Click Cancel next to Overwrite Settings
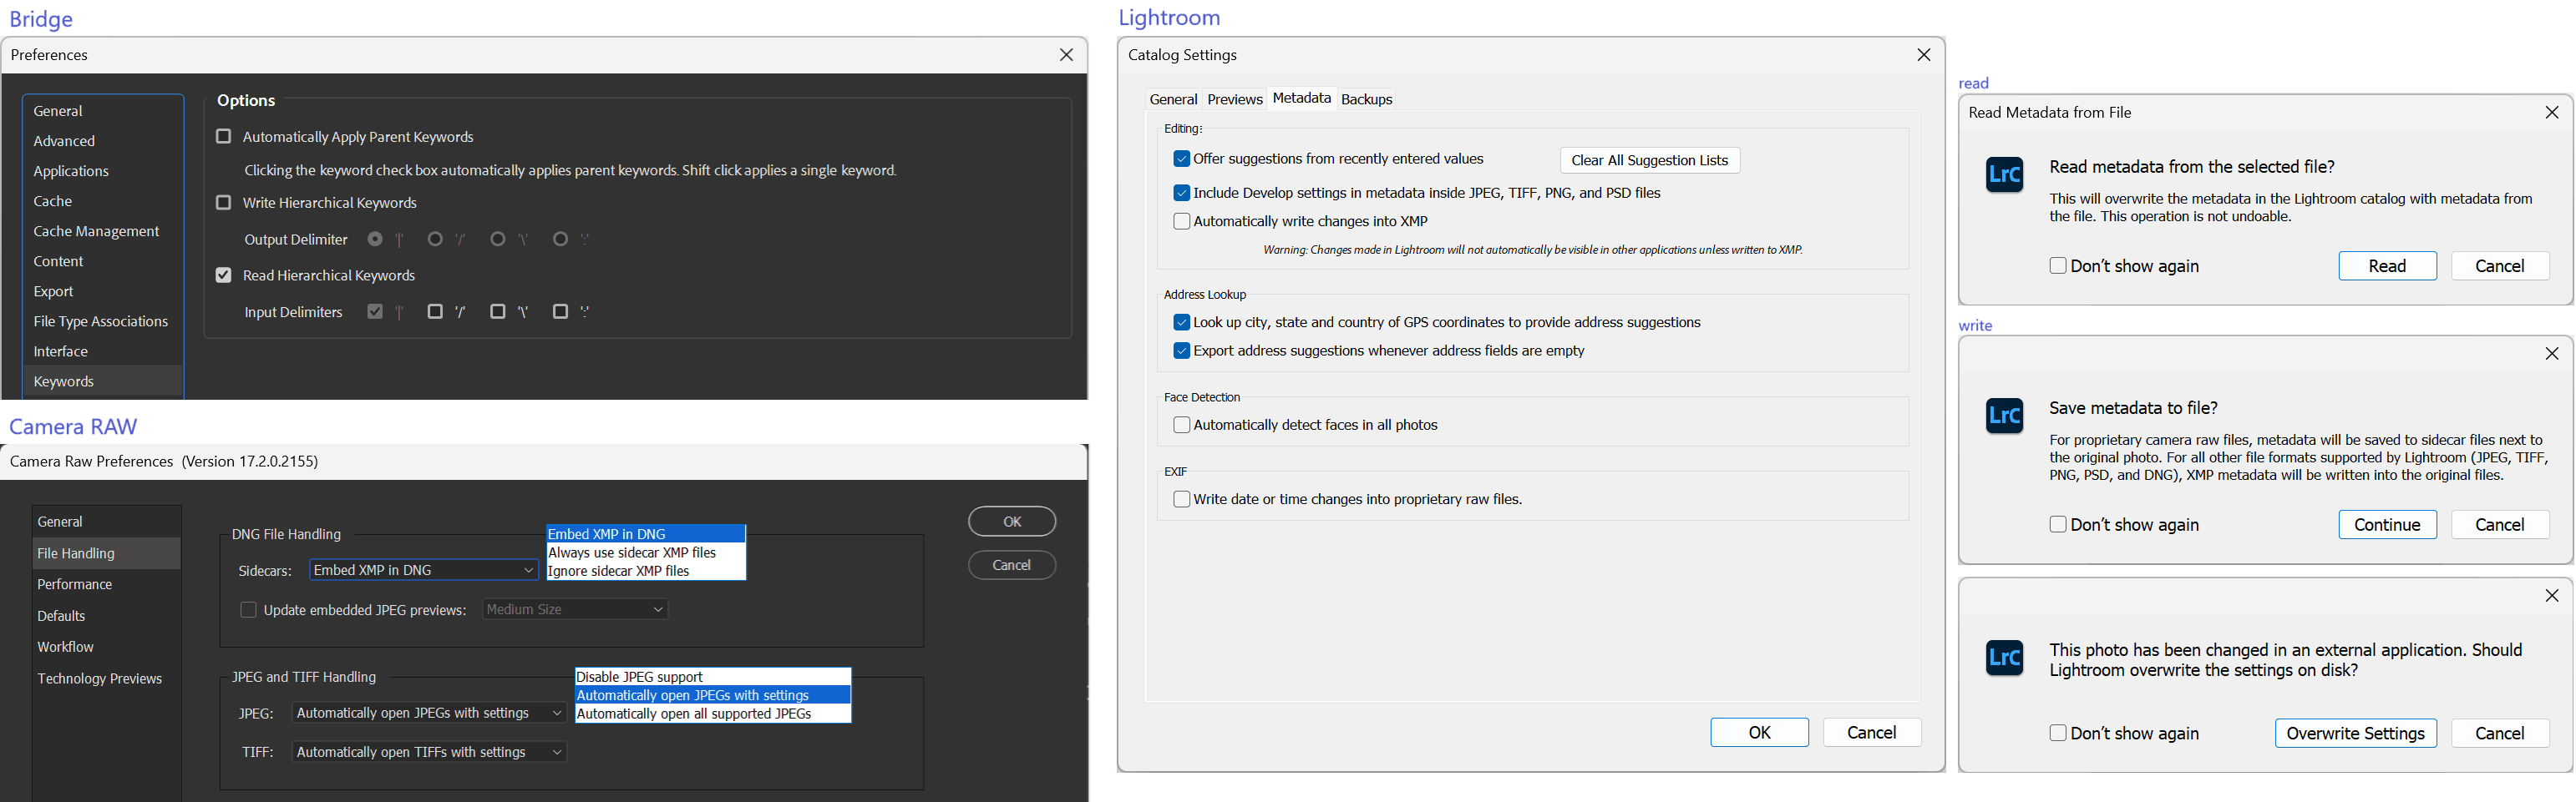 coord(2499,733)
